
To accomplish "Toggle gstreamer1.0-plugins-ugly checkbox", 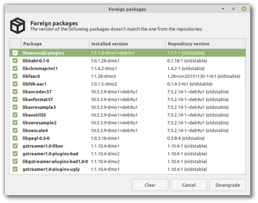I will coord(15,169).
